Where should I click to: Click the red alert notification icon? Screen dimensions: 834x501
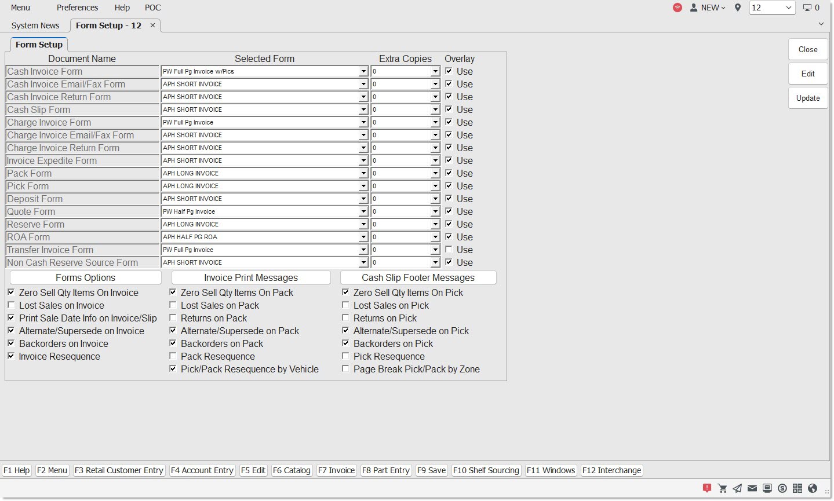tap(707, 488)
